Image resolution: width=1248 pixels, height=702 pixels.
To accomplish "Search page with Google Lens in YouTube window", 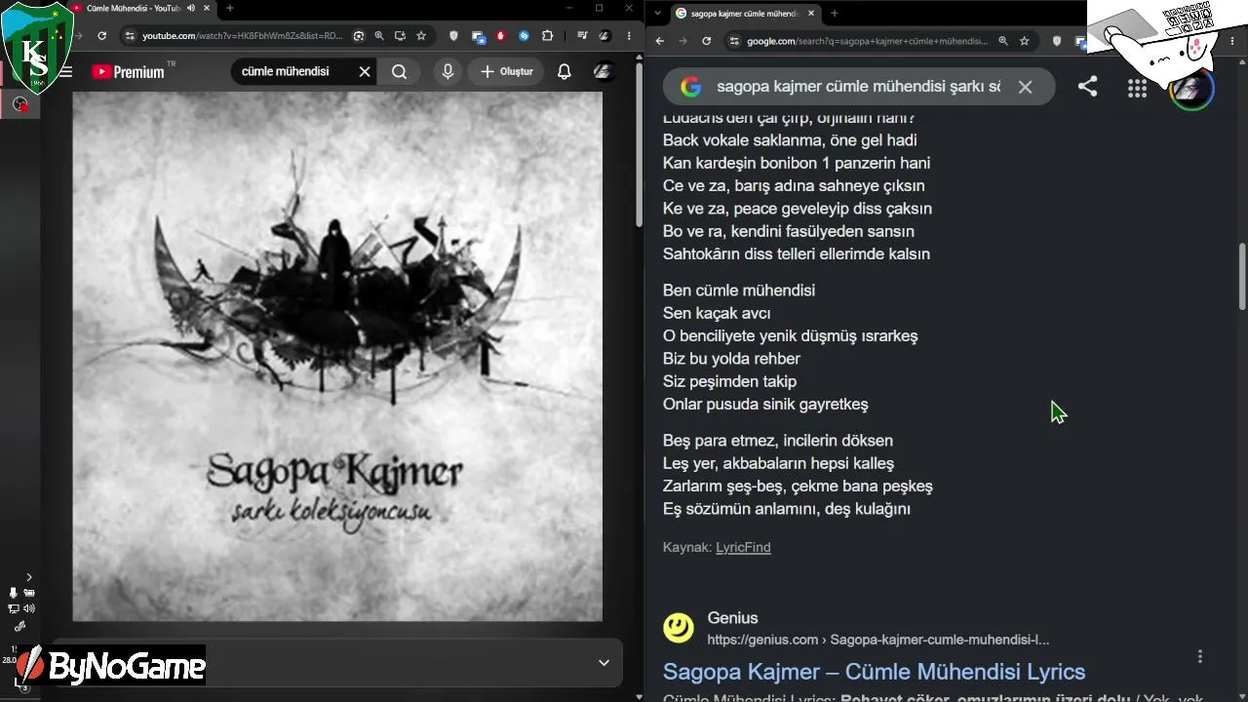I will click(x=359, y=36).
